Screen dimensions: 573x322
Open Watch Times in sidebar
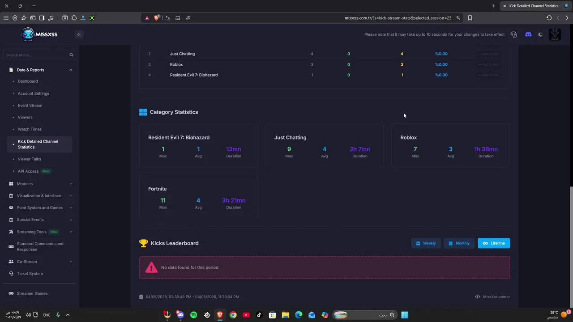point(30,129)
